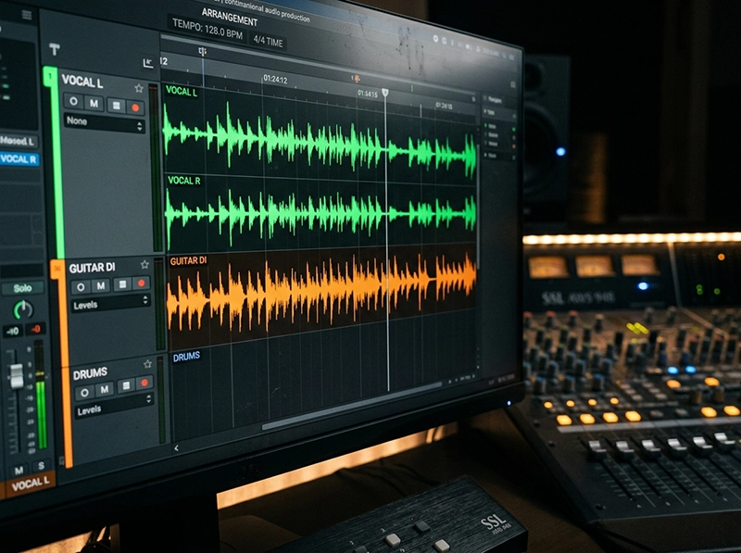The height and width of the screenshot is (553, 741).
Task: Click the GUITAR DI track grid button
Action: click(122, 284)
